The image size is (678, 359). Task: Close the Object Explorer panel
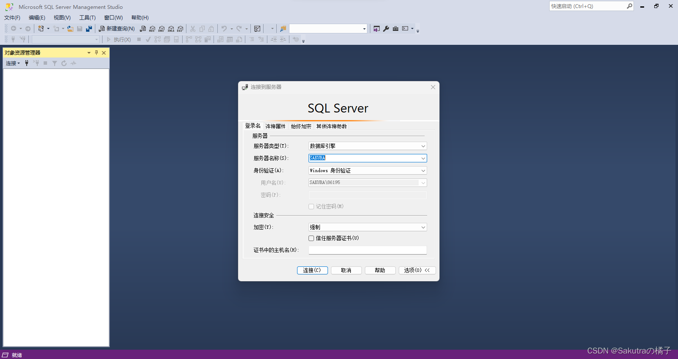(x=104, y=53)
